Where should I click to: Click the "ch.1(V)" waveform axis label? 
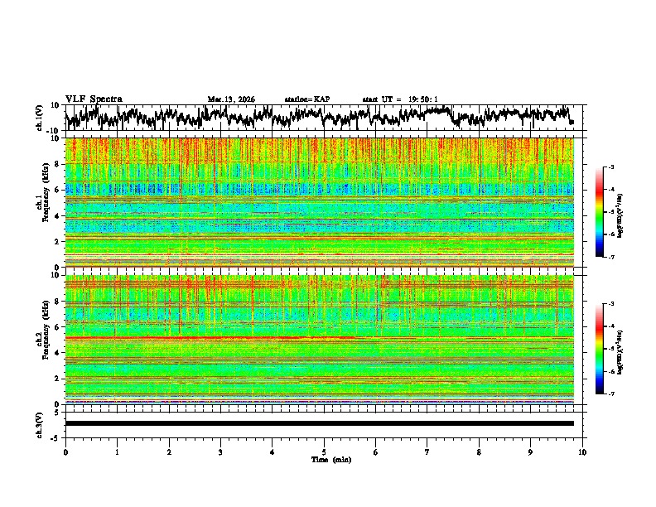click(40, 118)
